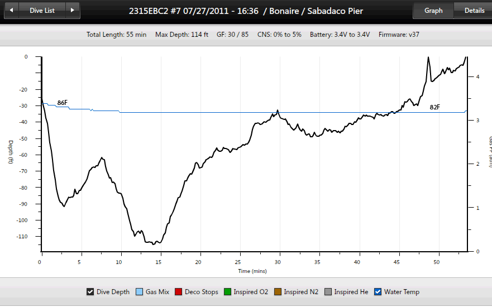
Task: Click the Total Length: 55 min stat
Action: (116, 35)
